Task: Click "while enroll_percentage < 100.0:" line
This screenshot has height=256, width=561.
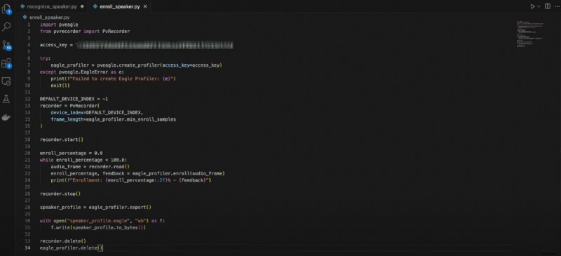Action: 83,160
